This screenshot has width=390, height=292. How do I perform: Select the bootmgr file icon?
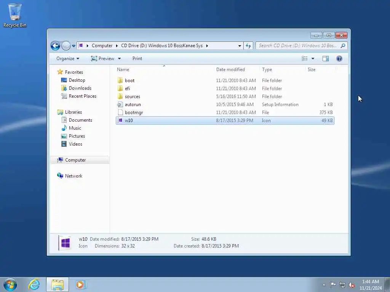pyautogui.click(x=120, y=112)
